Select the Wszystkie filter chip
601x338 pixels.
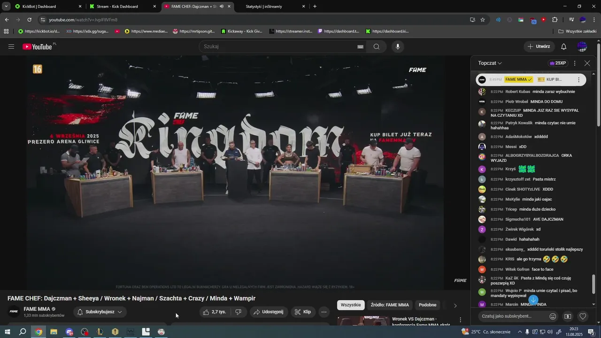(x=351, y=305)
